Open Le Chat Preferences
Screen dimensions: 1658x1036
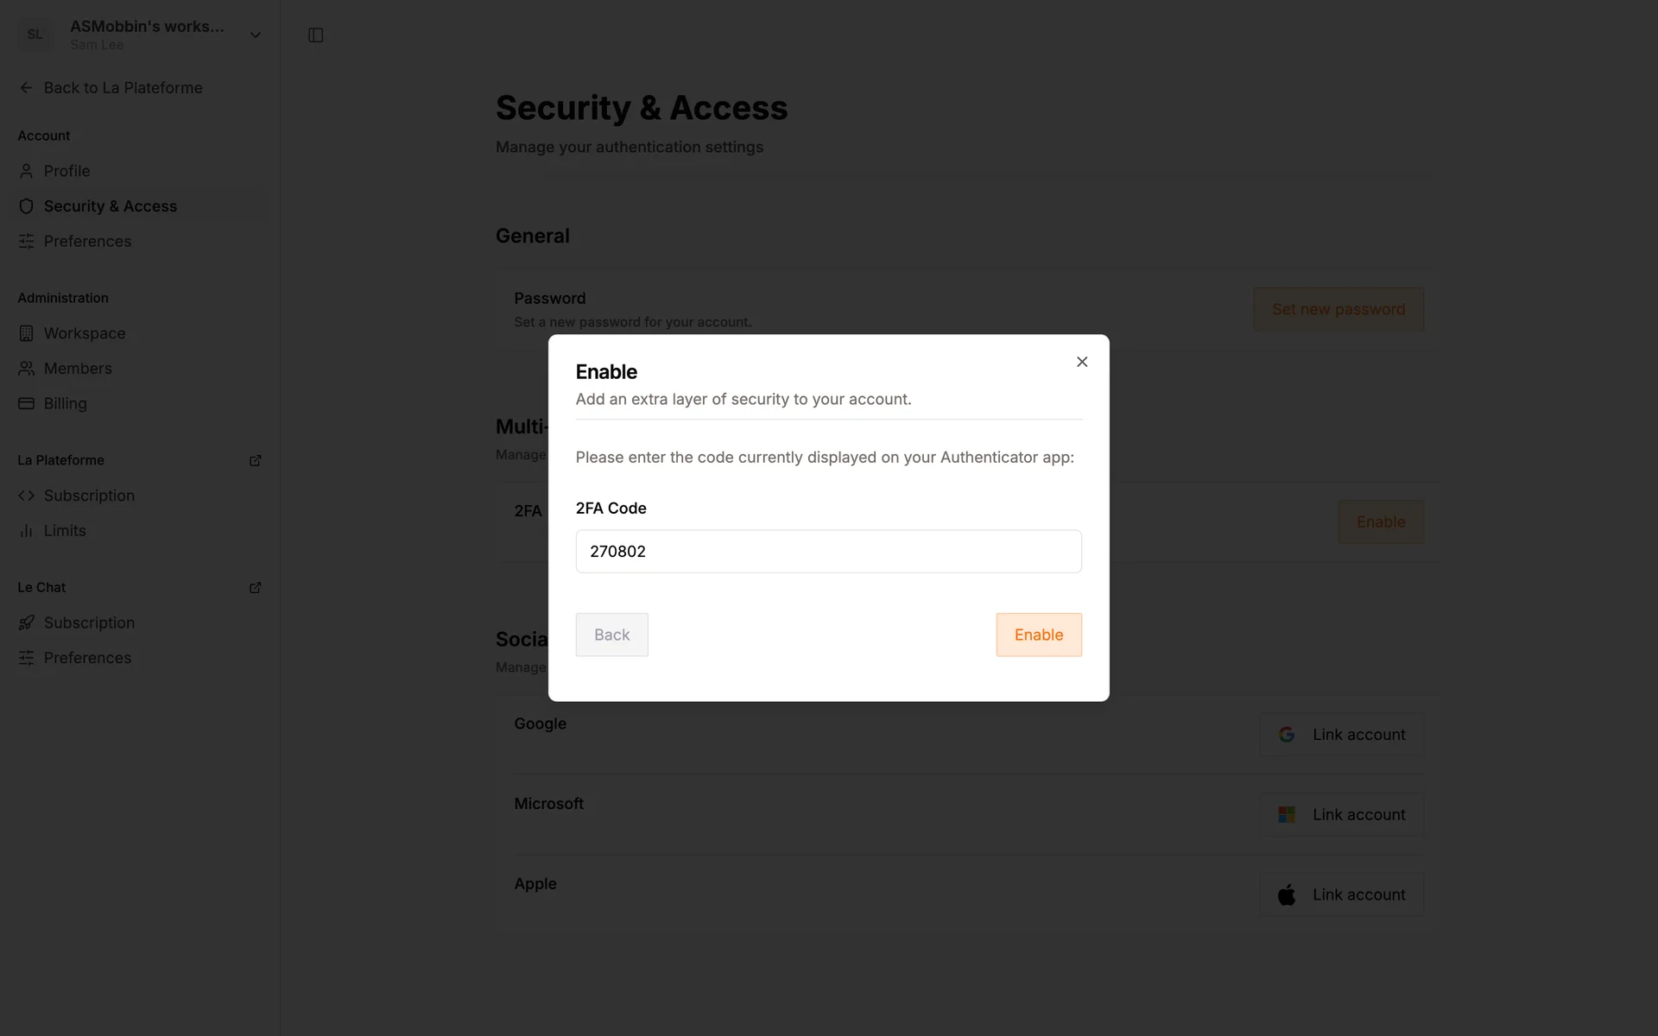(x=87, y=658)
